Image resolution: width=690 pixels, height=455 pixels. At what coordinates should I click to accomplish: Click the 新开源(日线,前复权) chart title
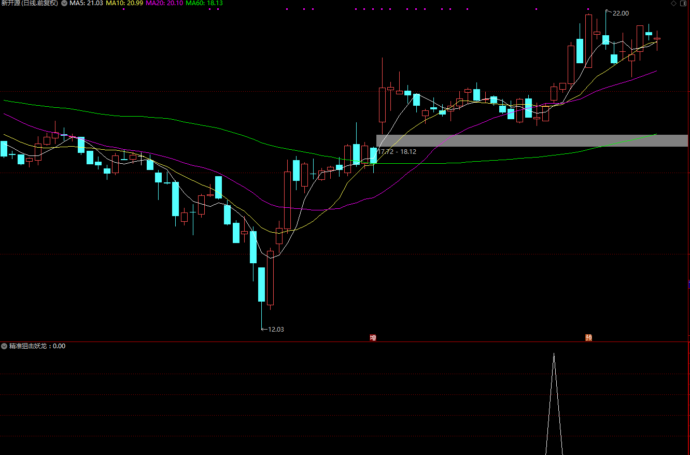30,3
